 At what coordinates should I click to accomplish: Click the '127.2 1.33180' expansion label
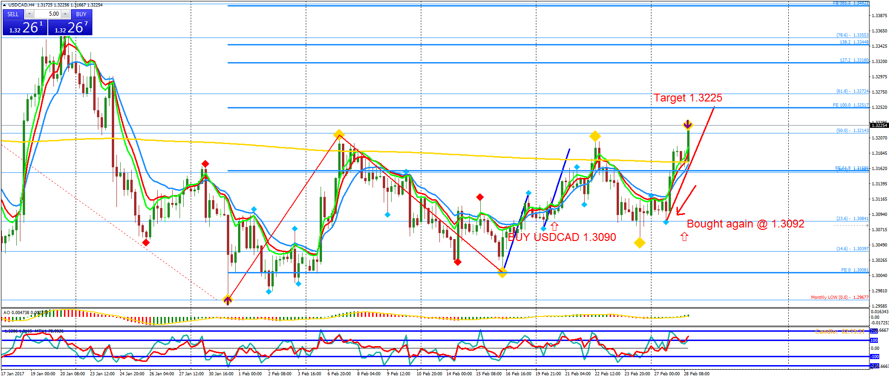point(854,60)
